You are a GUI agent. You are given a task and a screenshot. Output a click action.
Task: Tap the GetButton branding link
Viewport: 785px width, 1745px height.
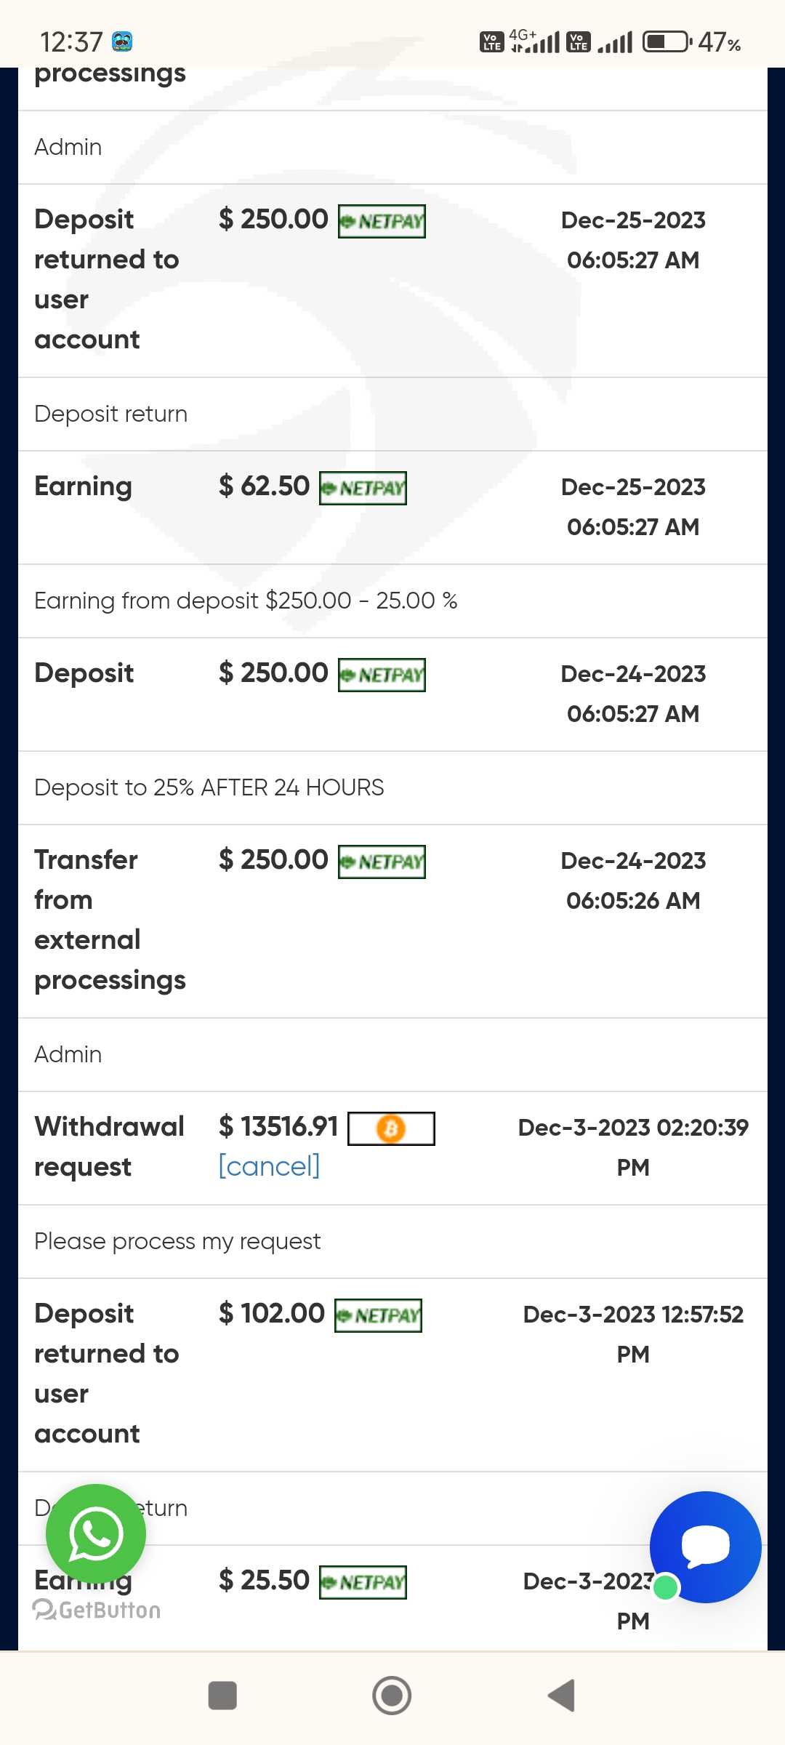coord(97,1610)
